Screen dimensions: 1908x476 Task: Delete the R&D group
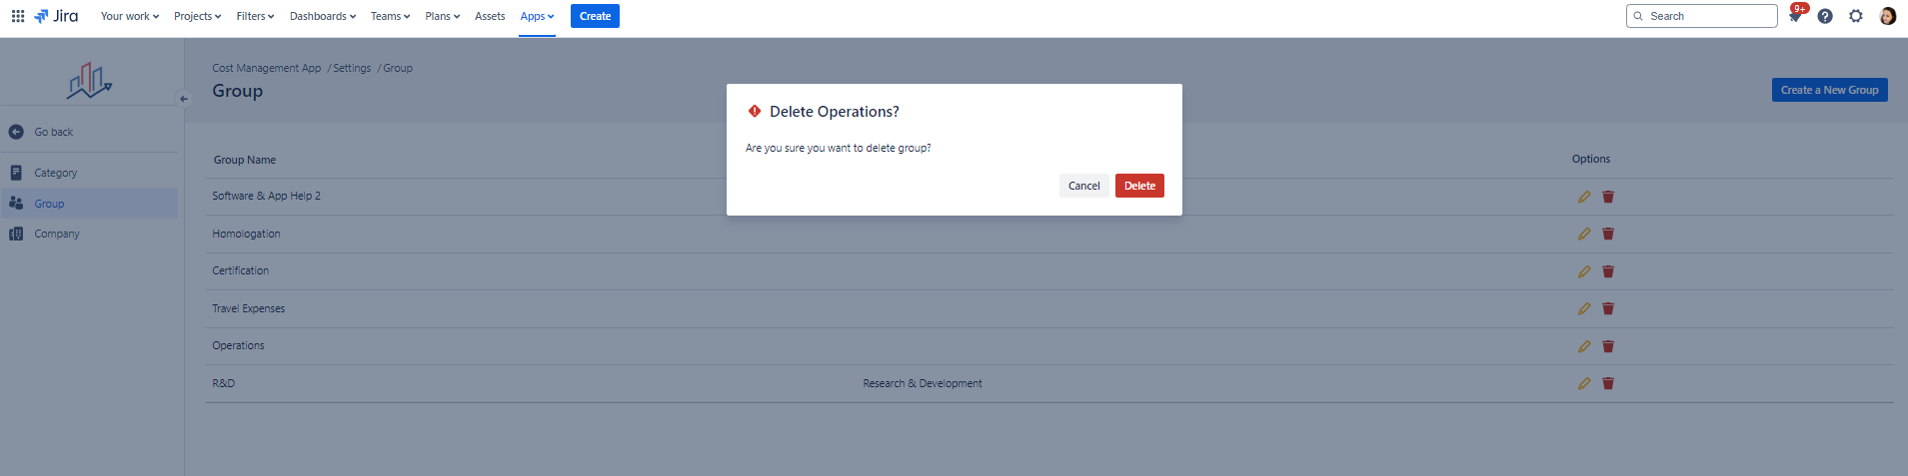[x=1608, y=383]
